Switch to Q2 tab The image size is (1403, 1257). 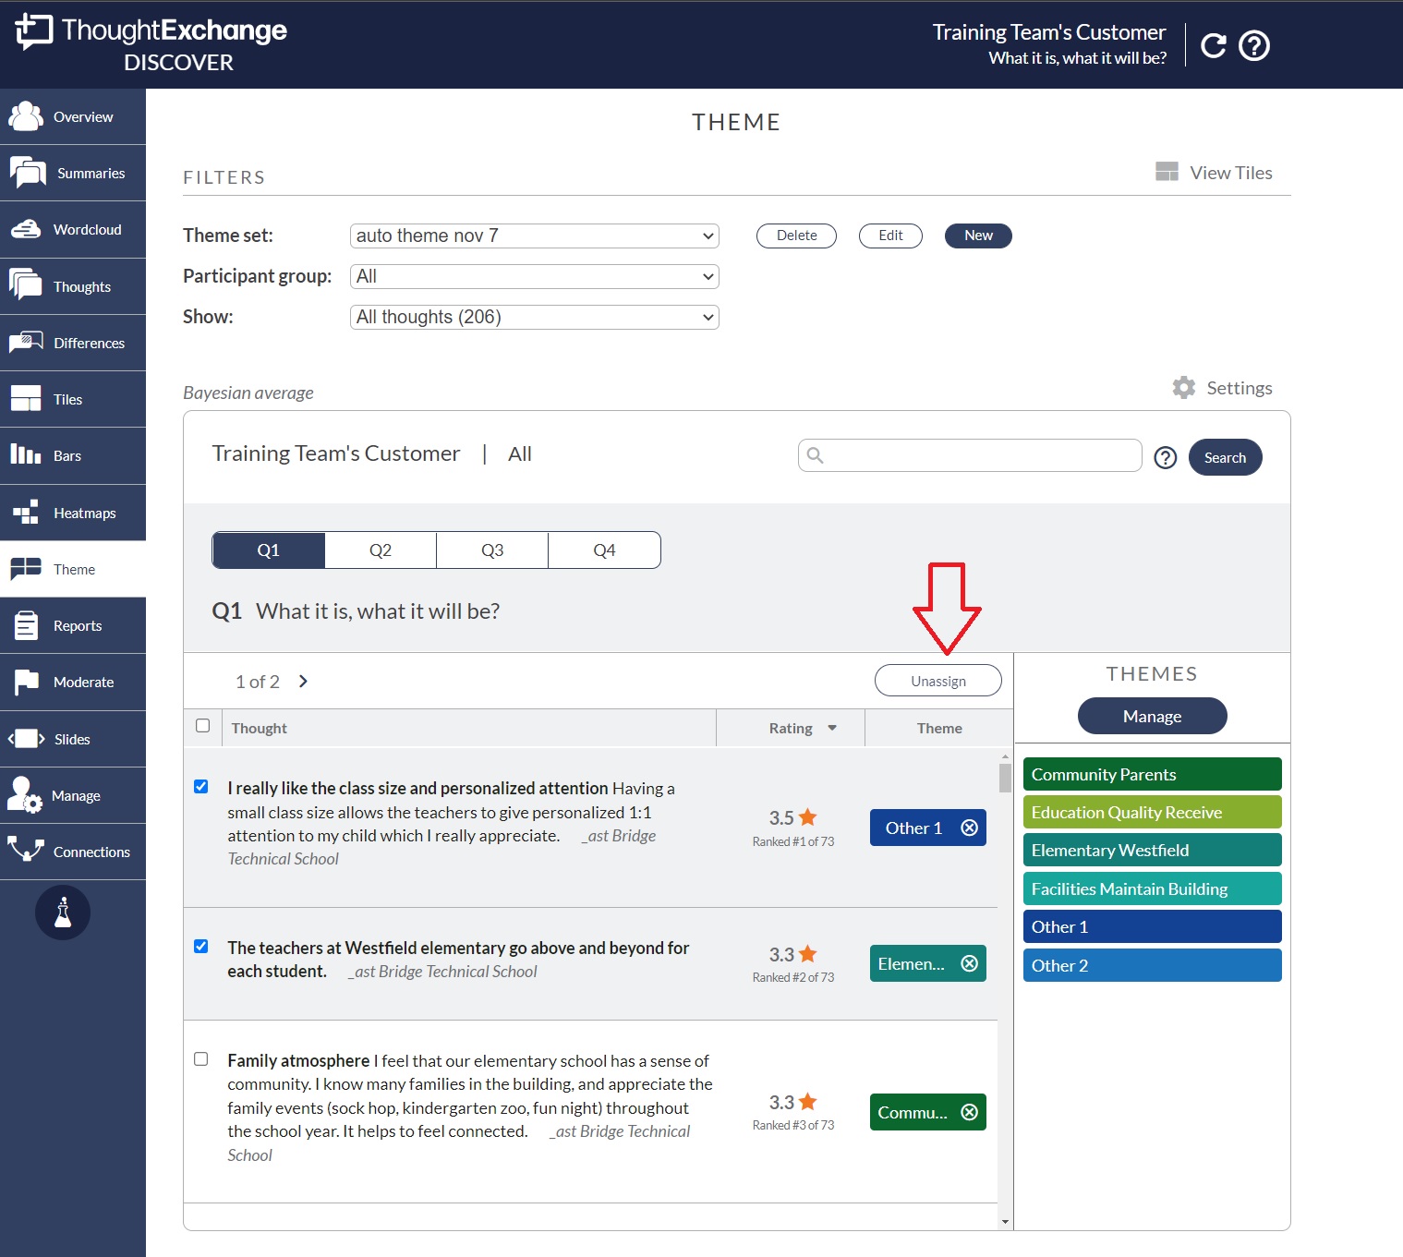coord(381,550)
